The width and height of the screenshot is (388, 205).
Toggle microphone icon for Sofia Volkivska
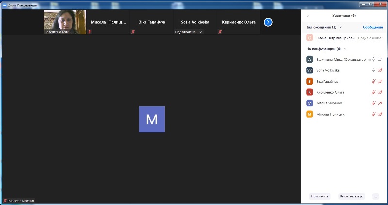(x=373, y=70)
